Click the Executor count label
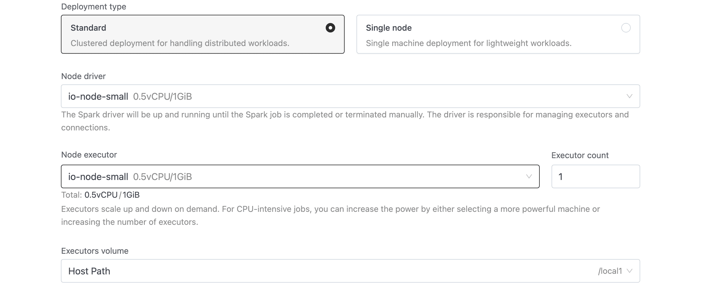The width and height of the screenshot is (707, 298). (x=580, y=155)
